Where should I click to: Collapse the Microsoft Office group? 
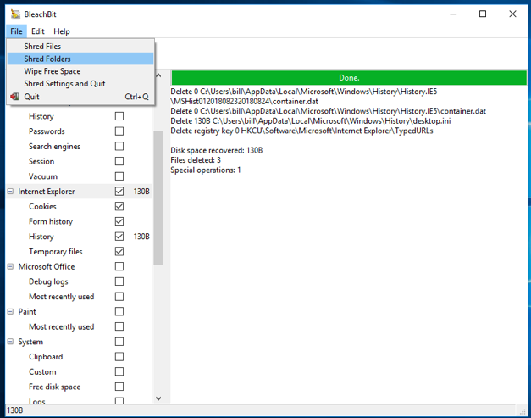click(x=10, y=267)
